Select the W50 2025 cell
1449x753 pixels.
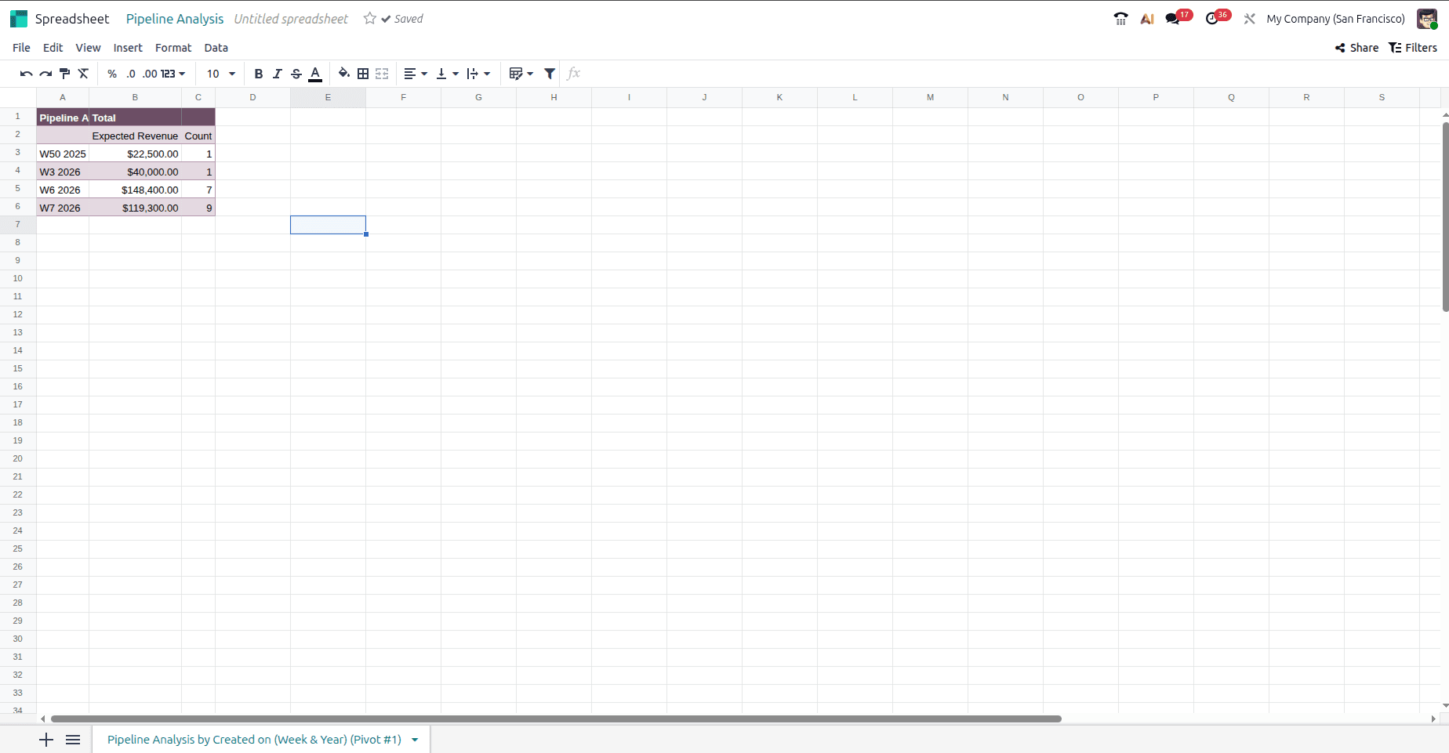(x=63, y=154)
